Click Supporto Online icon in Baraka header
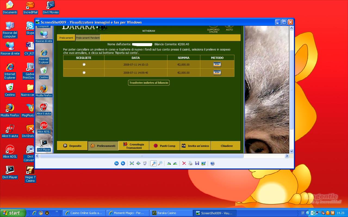Viewport: 348px width, 217px height. pyautogui.click(x=213, y=29)
